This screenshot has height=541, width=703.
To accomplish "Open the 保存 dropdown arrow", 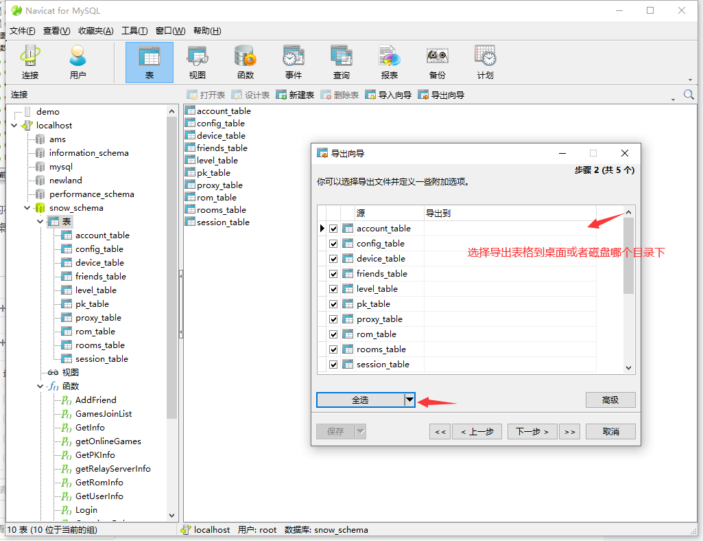I will 361,431.
